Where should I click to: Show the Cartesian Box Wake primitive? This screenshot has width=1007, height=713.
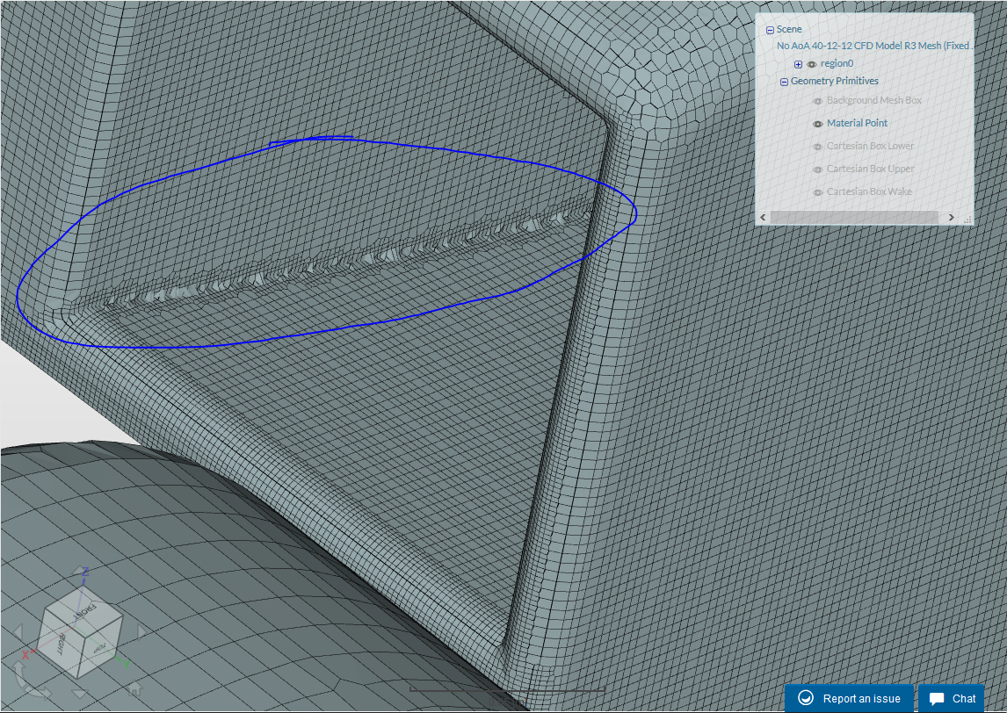point(817,192)
